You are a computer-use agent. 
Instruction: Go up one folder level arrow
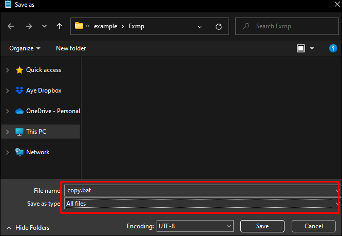point(60,26)
